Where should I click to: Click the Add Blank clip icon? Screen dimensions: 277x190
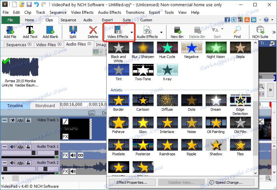[x=50, y=32]
